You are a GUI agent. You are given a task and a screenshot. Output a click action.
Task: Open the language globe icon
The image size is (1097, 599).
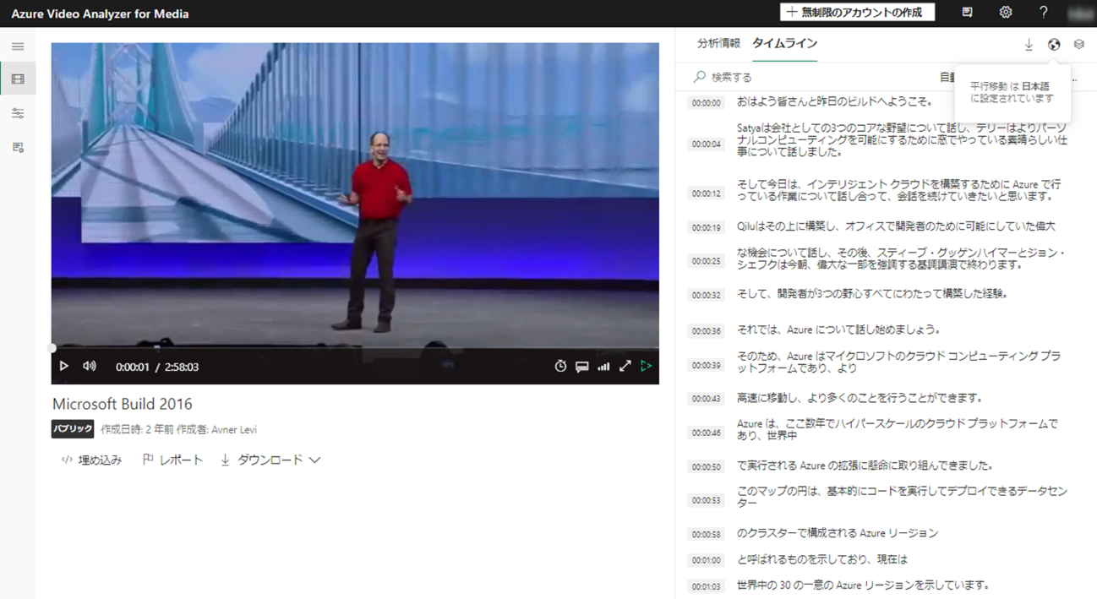[x=1054, y=45]
